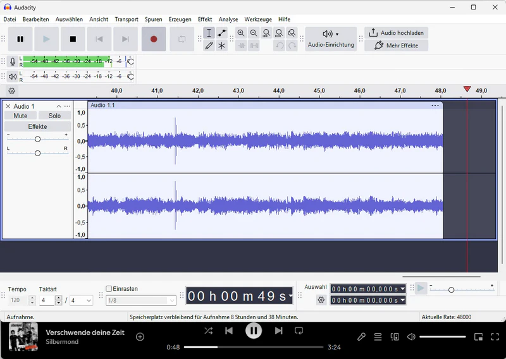Adjust the Audio 1 gain slider
506x359 pixels.
tap(37, 139)
